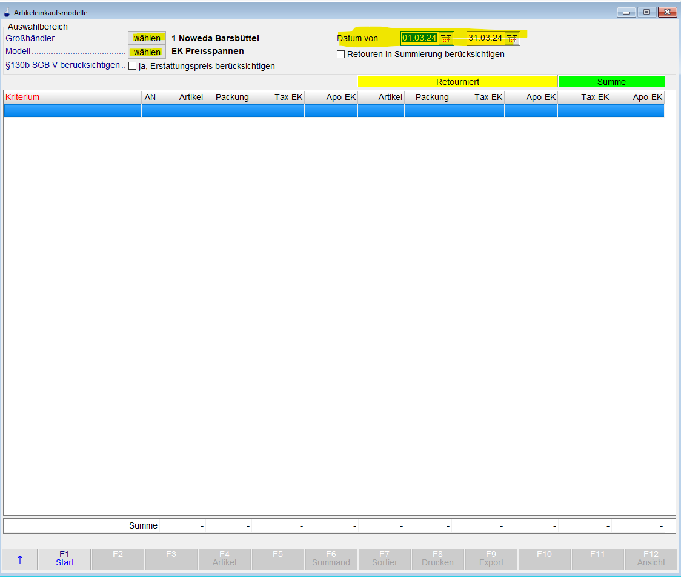Open calendar picker for start date 01.03.24
The width and height of the screenshot is (681, 577).
pos(445,38)
